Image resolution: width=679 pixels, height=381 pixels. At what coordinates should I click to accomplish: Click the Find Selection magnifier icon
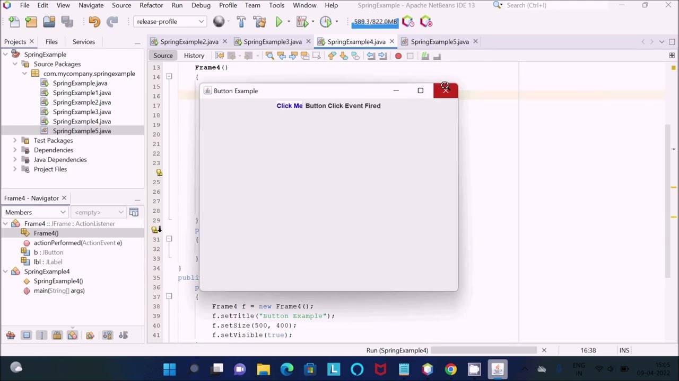coord(269,56)
